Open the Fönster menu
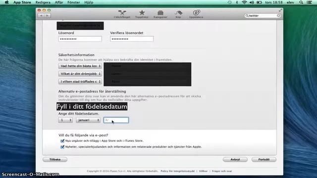This screenshot has height=178, width=317. click(x=73, y=2)
